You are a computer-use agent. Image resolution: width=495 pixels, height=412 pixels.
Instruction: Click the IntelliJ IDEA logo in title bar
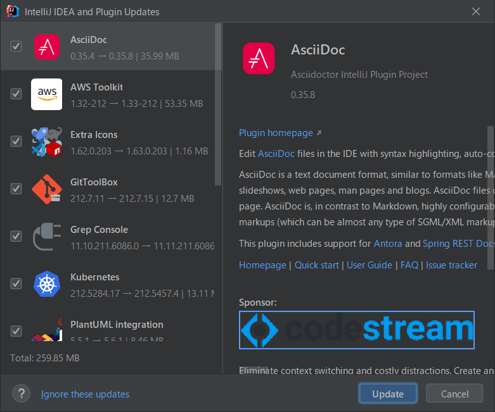pos(13,11)
